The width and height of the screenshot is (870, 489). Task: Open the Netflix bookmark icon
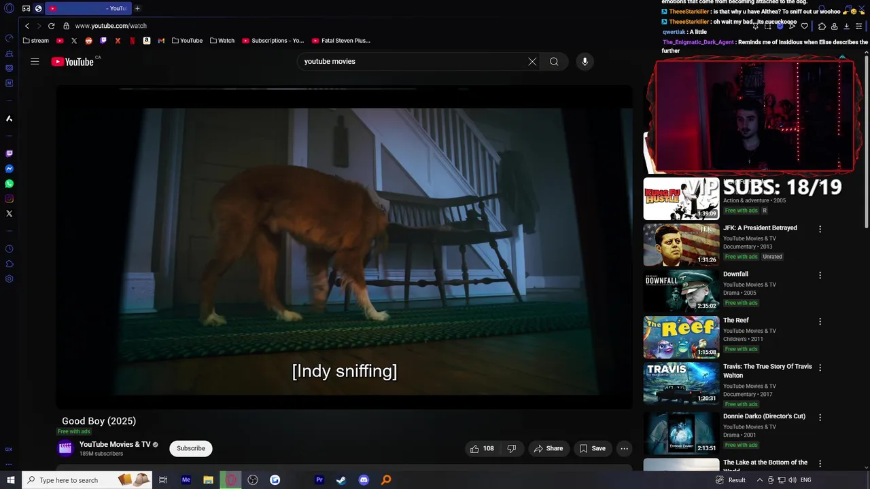click(132, 41)
